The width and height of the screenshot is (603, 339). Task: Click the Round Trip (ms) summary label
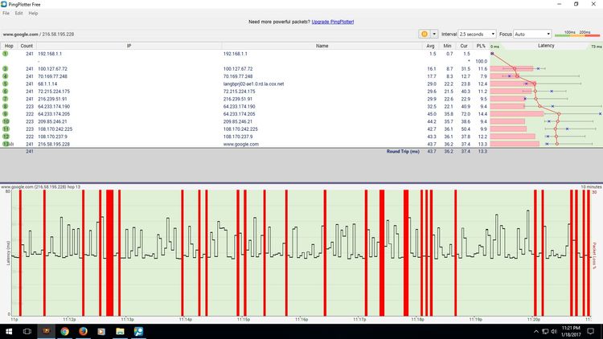[x=403, y=152]
